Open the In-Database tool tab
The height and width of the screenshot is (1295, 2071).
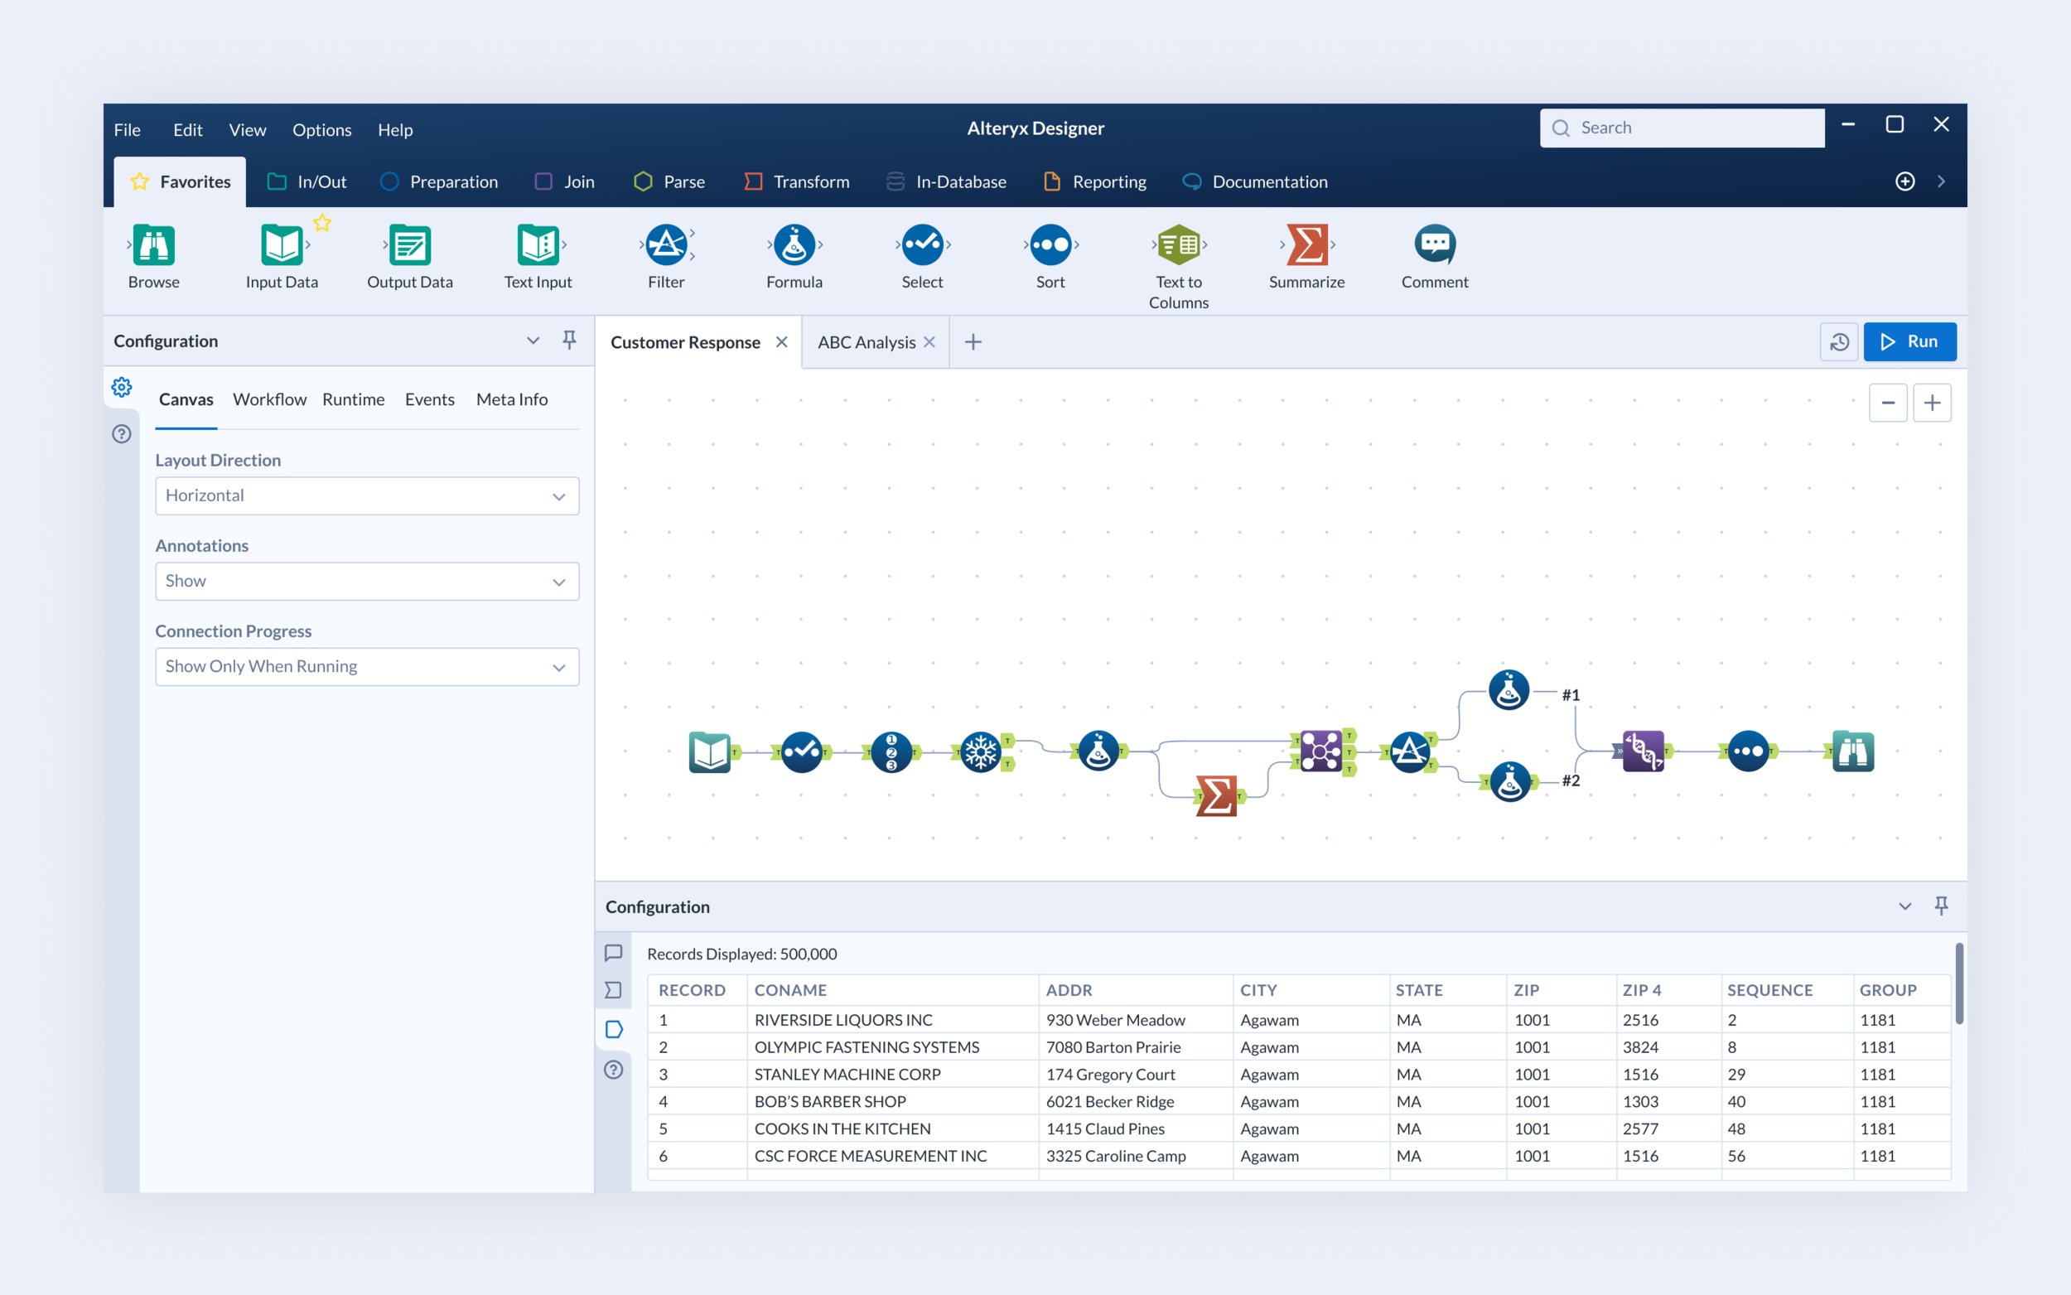pyautogui.click(x=947, y=181)
